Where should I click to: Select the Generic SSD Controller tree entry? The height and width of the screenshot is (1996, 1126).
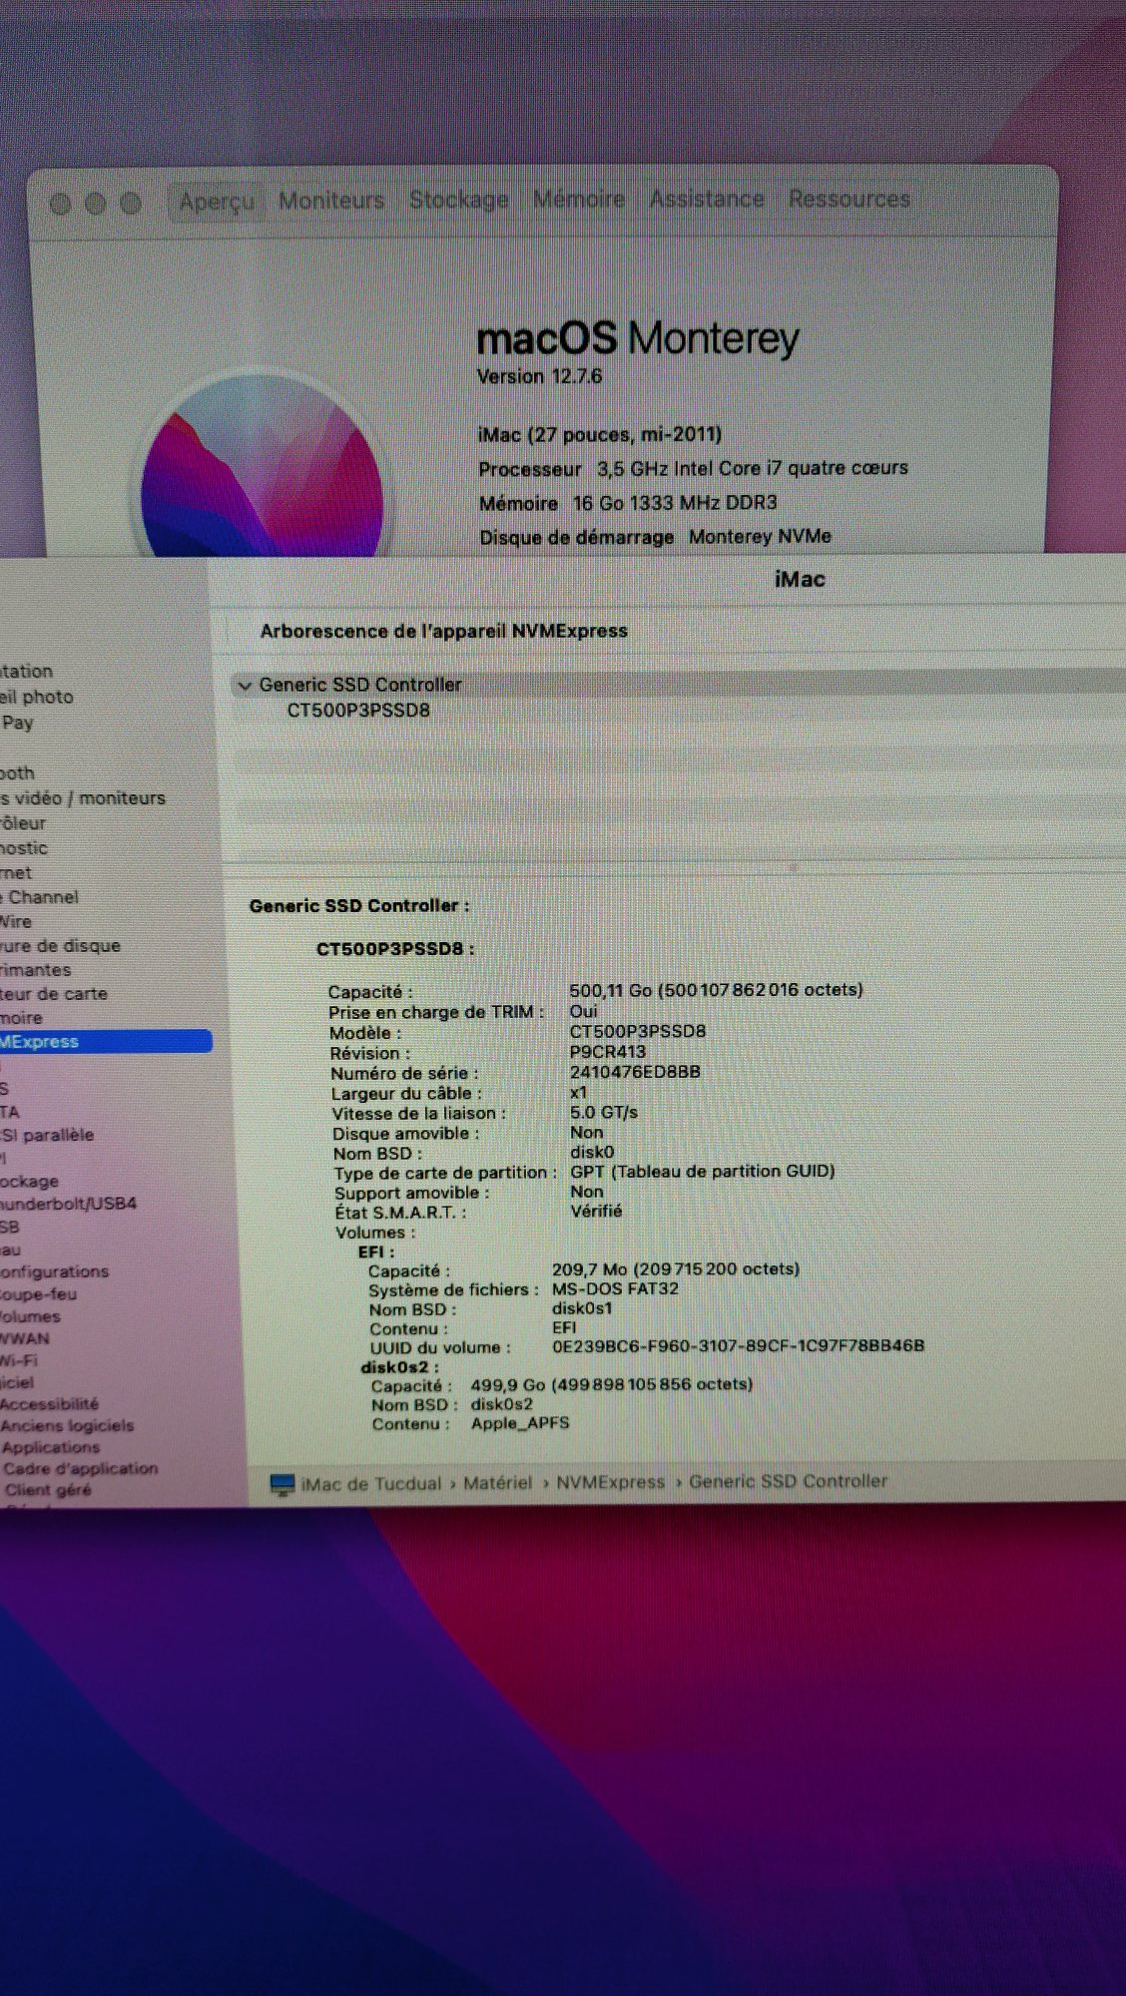(360, 685)
